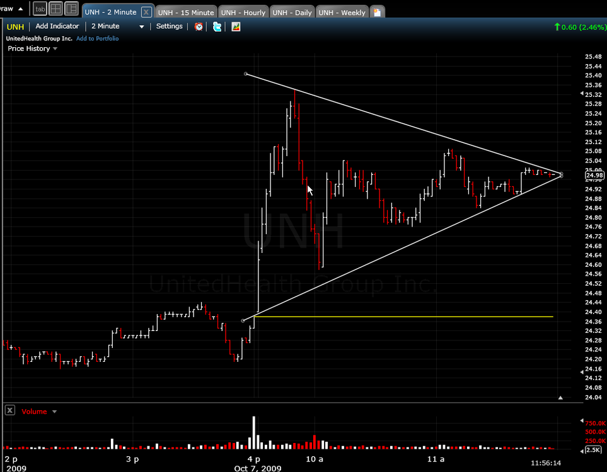Click the triangle marker beside 750.0K volume
Image resolution: width=607 pixels, height=472 pixels.
tap(581, 420)
